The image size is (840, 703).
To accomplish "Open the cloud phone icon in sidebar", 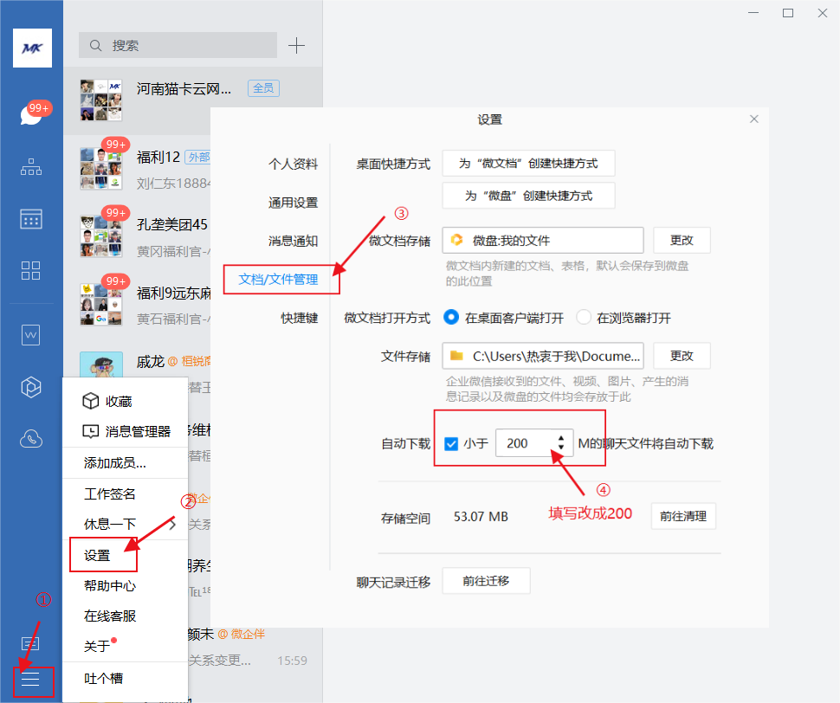I will click(31, 438).
